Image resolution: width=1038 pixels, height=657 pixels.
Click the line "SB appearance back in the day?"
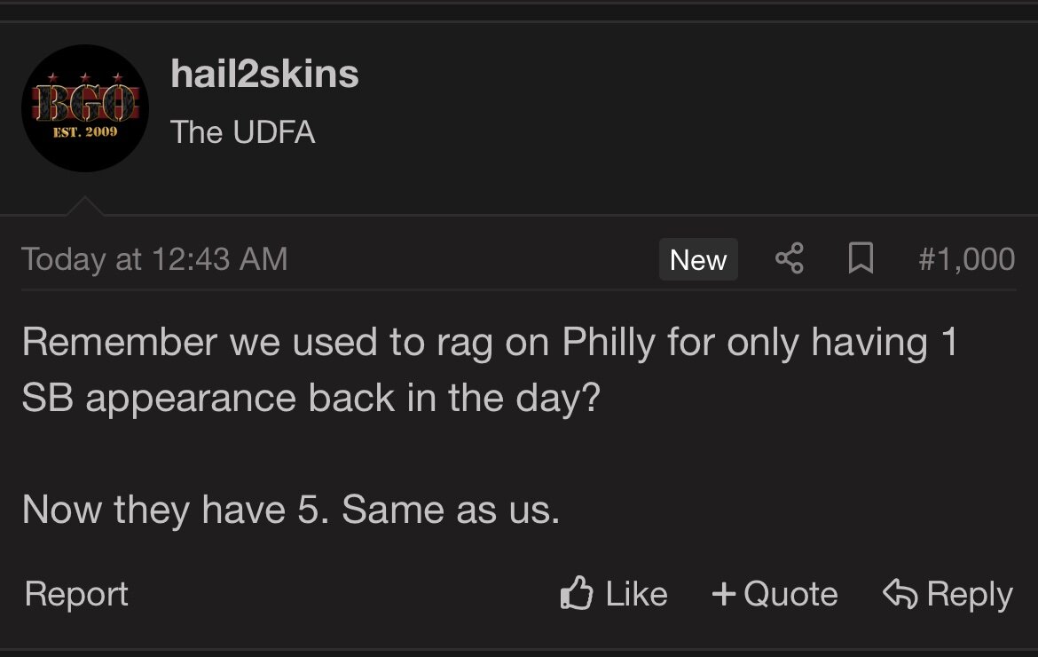click(x=311, y=399)
